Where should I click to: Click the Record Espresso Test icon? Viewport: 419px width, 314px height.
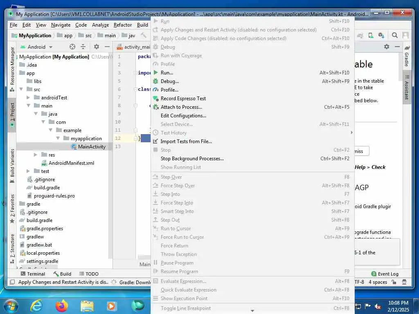155,99
